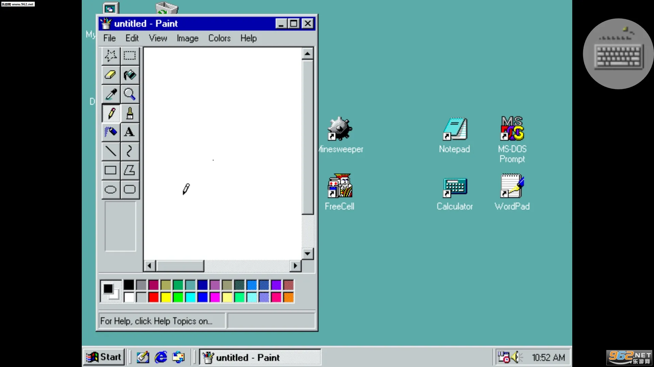Pick the Brush tool

[130, 113]
